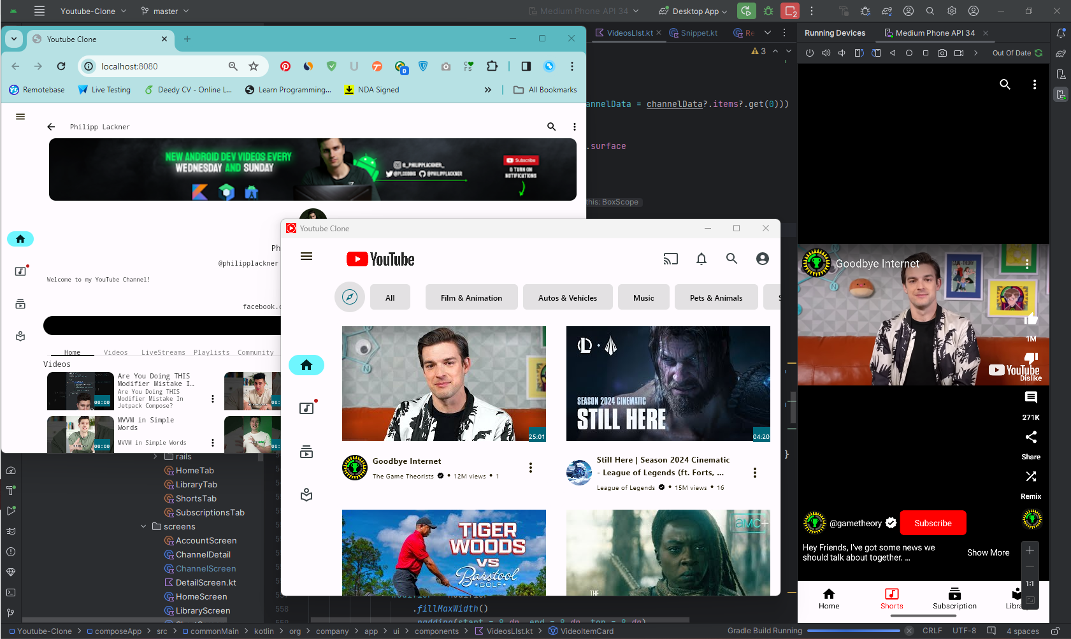Click search icon on channel page

552,127
